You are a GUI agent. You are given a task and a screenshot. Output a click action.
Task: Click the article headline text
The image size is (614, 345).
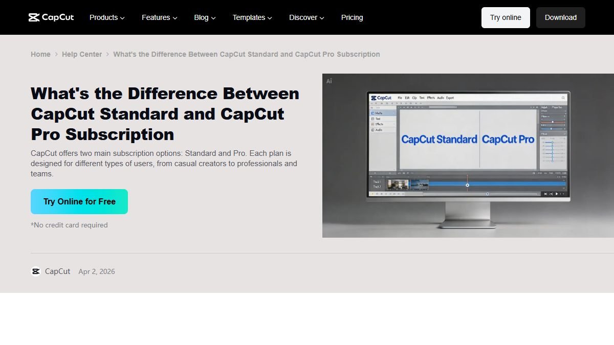pos(165,113)
